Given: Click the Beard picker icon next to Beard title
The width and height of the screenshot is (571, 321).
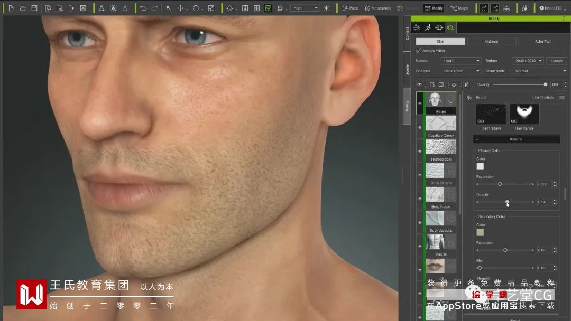Looking at the screenshot, I should pyautogui.click(x=469, y=98).
